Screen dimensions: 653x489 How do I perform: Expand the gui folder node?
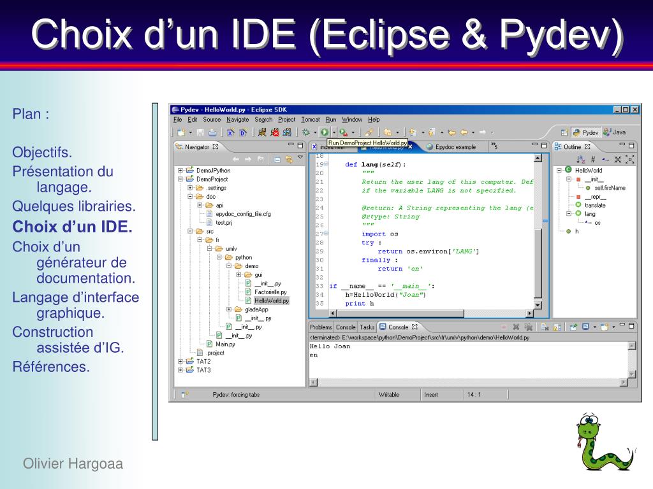(238, 274)
